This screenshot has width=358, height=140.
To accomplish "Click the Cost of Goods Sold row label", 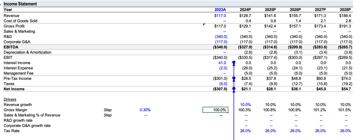I will [x=20, y=21].
